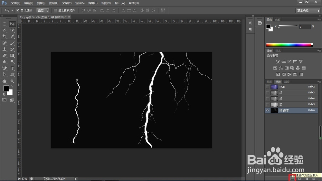The width and height of the screenshot is (322, 181).
Task: Switch to the 样式 styles tab
Action: pos(278,51)
